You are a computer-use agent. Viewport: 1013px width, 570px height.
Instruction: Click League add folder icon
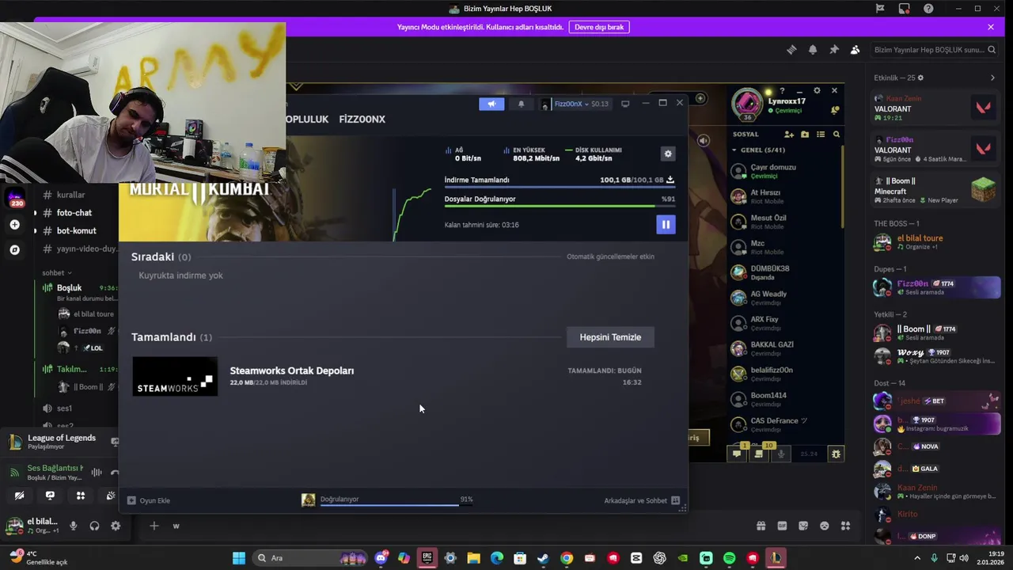click(x=805, y=135)
